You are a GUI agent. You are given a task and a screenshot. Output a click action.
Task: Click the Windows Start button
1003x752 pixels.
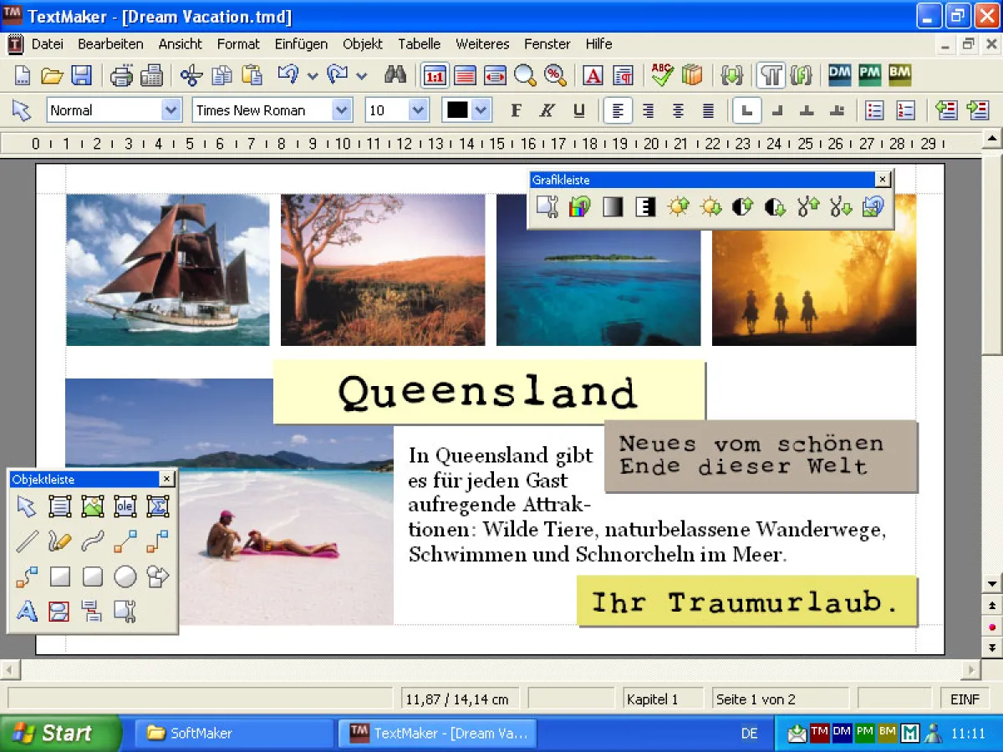point(59,733)
